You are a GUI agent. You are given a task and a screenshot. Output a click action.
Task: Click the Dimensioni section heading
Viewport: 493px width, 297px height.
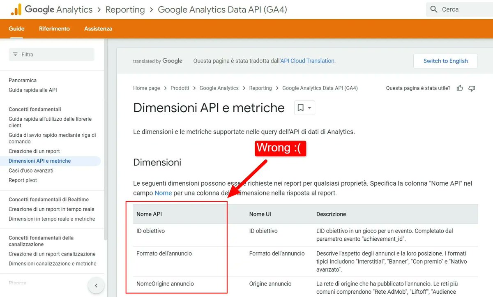(157, 162)
